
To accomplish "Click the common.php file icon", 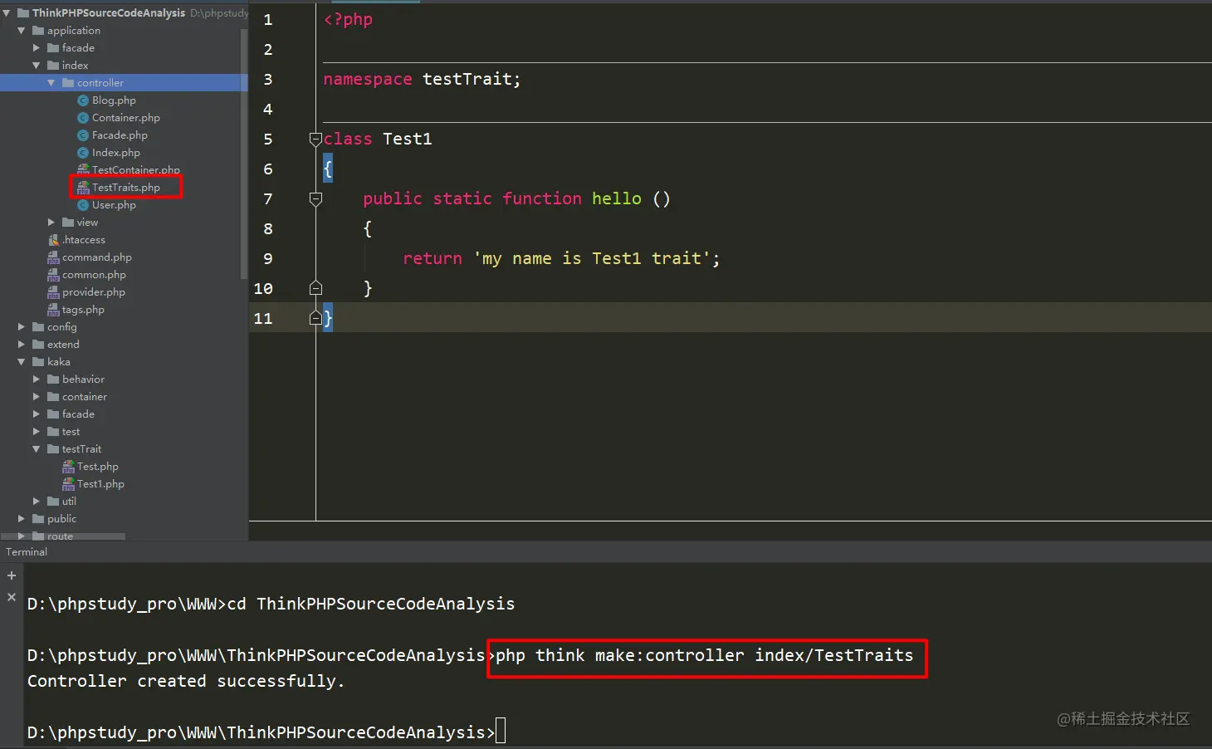I will (53, 275).
